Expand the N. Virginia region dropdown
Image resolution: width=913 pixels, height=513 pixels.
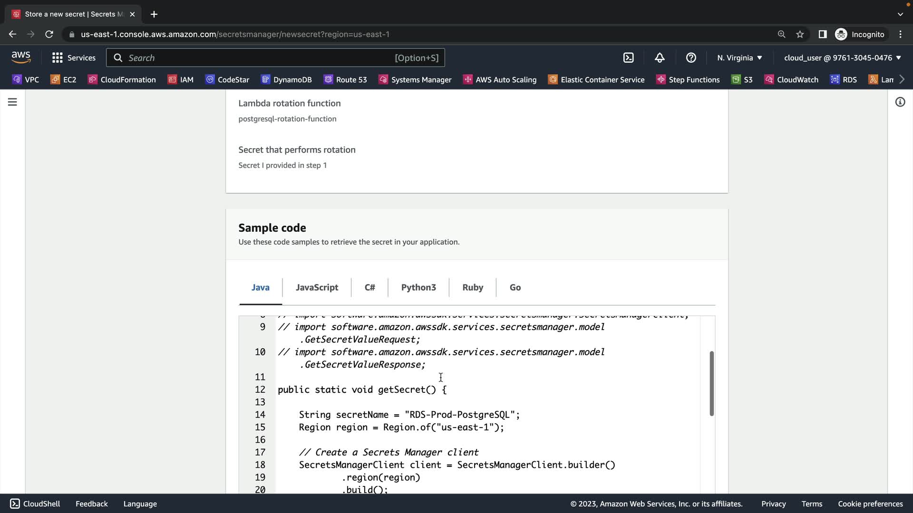pyautogui.click(x=739, y=58)
